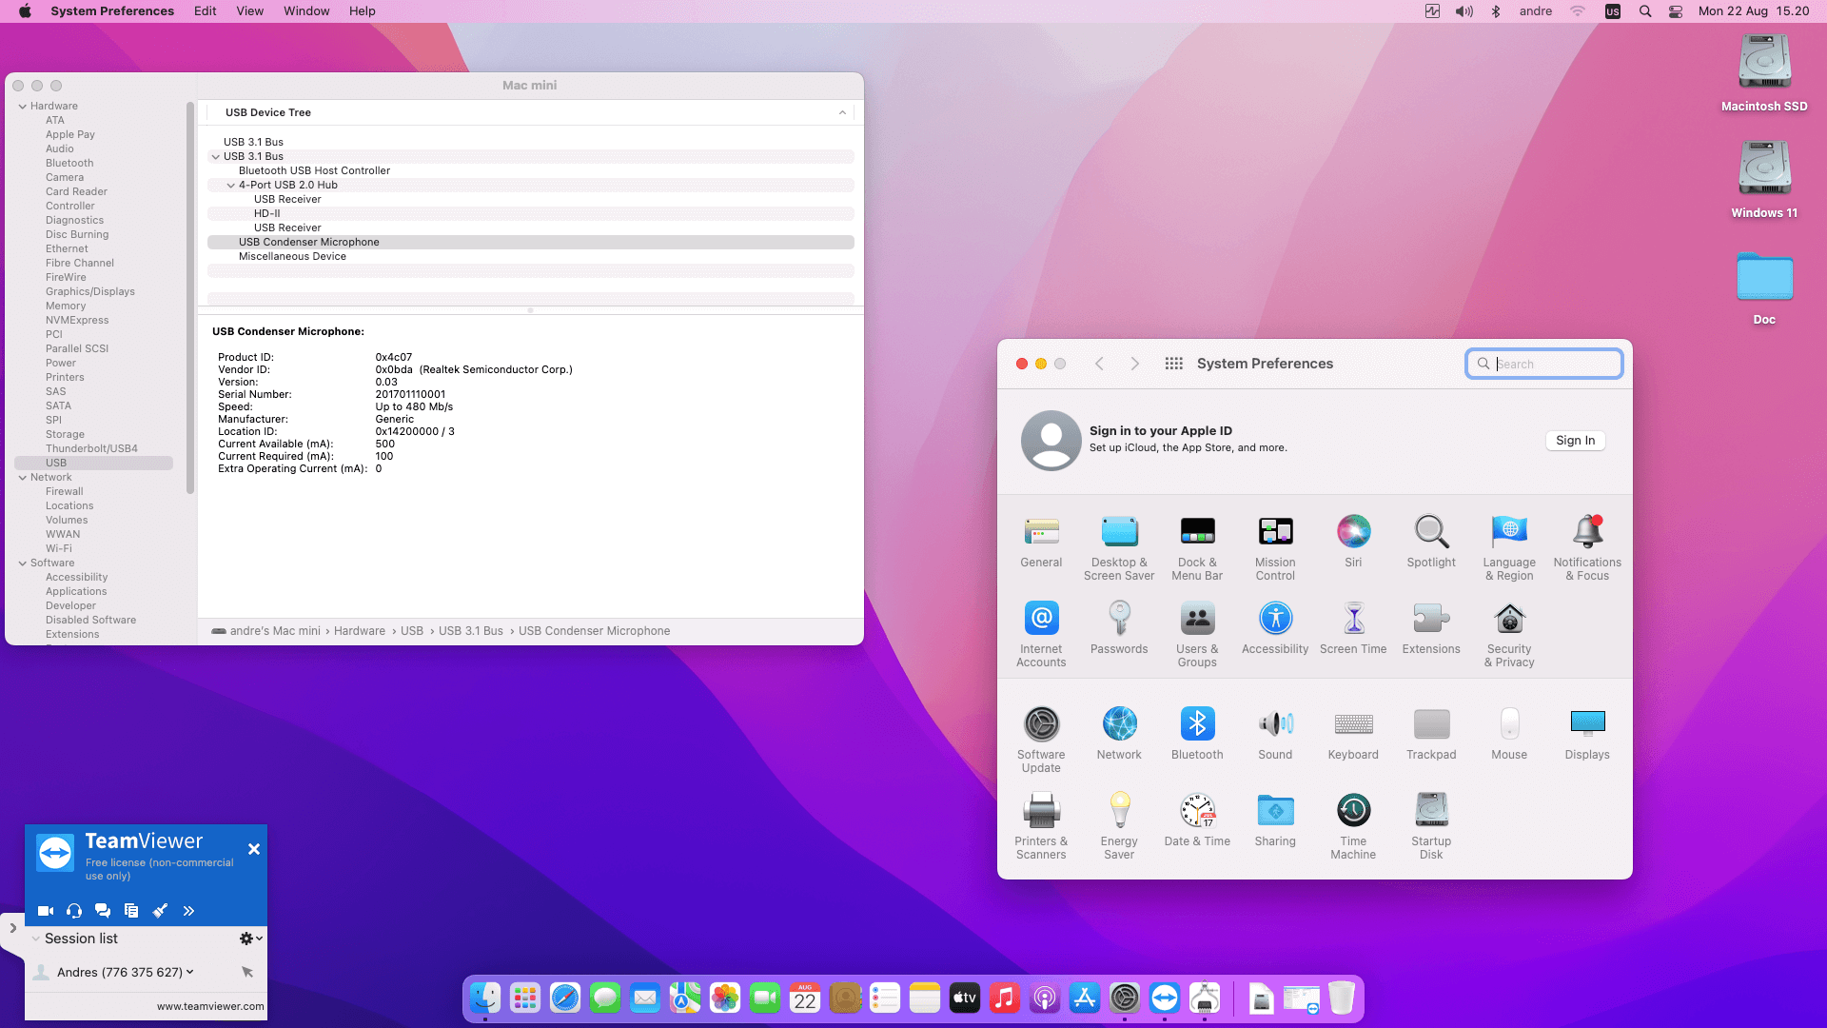Open the Displays preference pane

[x=1587, y=725]
